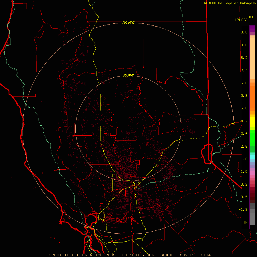The width and height of the screenshot is (257, 257).
Task: Click the 2.6 color scale value
Action: [x=244, y=146]
